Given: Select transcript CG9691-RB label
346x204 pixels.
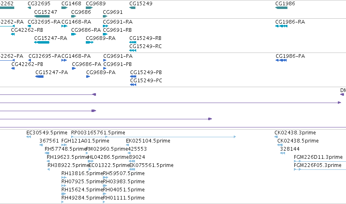Looking at the screenshot, I should [118, 30].
